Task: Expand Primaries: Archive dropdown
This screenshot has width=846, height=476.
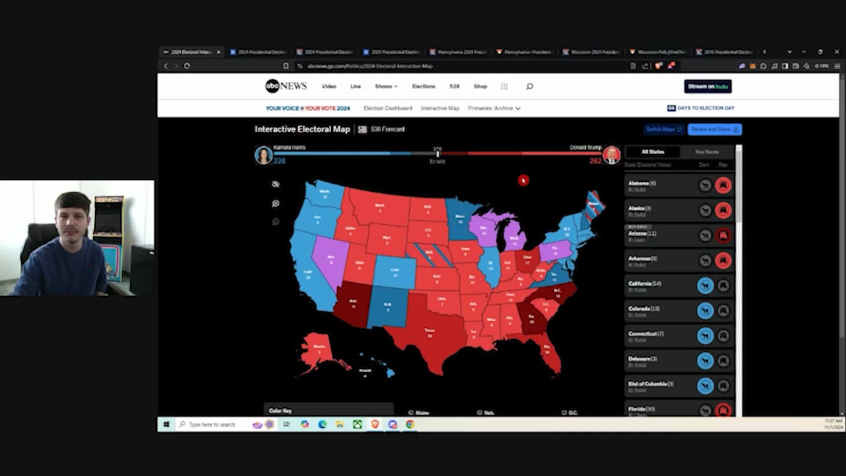Action: (x=494, y=108)
